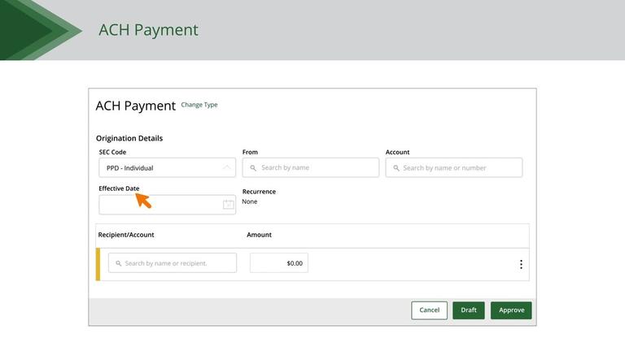Click the Recurrence value None
Image resolution: width=625 pixels, height=351 pixels.
pyautogui.click(x=250, y=201)
